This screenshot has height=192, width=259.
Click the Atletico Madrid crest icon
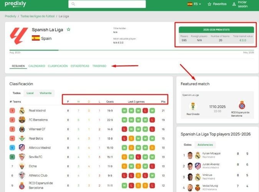coord(22,148)
